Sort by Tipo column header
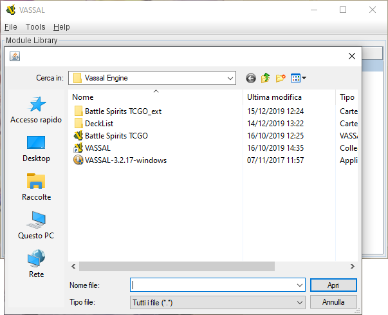 (x=347, y=97)
